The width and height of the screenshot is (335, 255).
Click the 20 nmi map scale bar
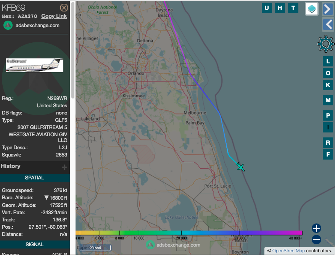tap(95, 248)
